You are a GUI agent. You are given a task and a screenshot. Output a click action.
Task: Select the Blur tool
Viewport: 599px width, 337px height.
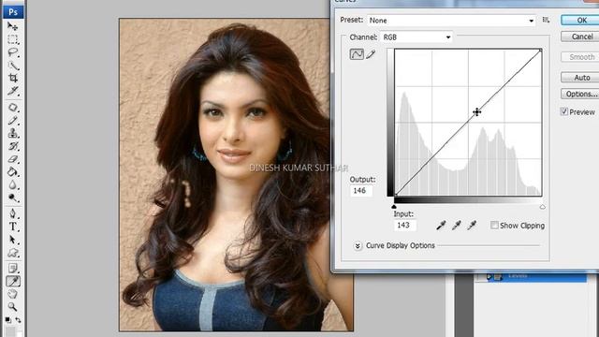(x=12, y=185)
